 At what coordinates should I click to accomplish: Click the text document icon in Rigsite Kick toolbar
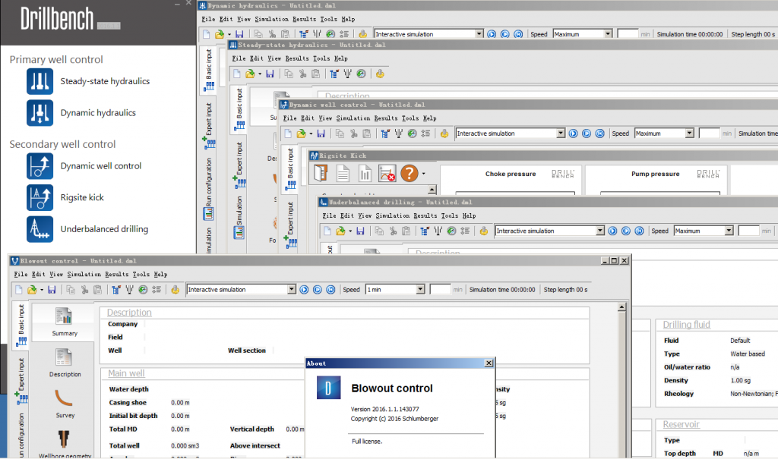(343, 174)
